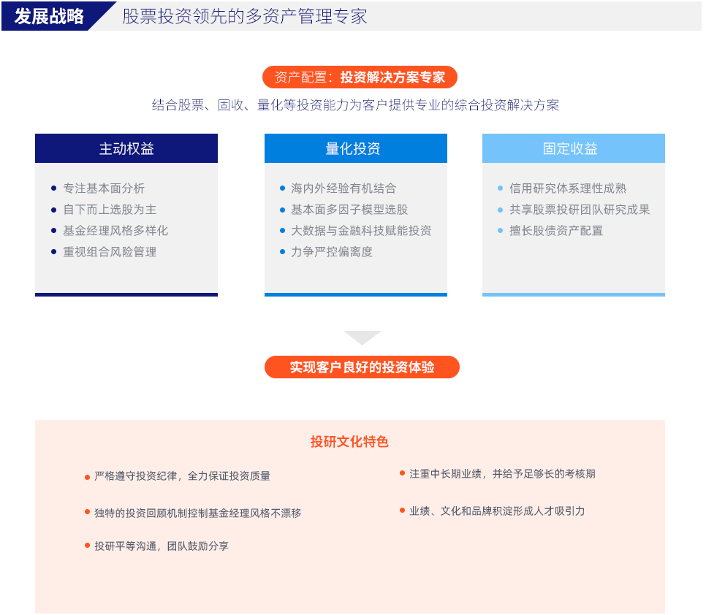The width and height of the screenshot is (706, 615).
Task: Open the 固定收益 card header
Action: click(x=573, y=148)
